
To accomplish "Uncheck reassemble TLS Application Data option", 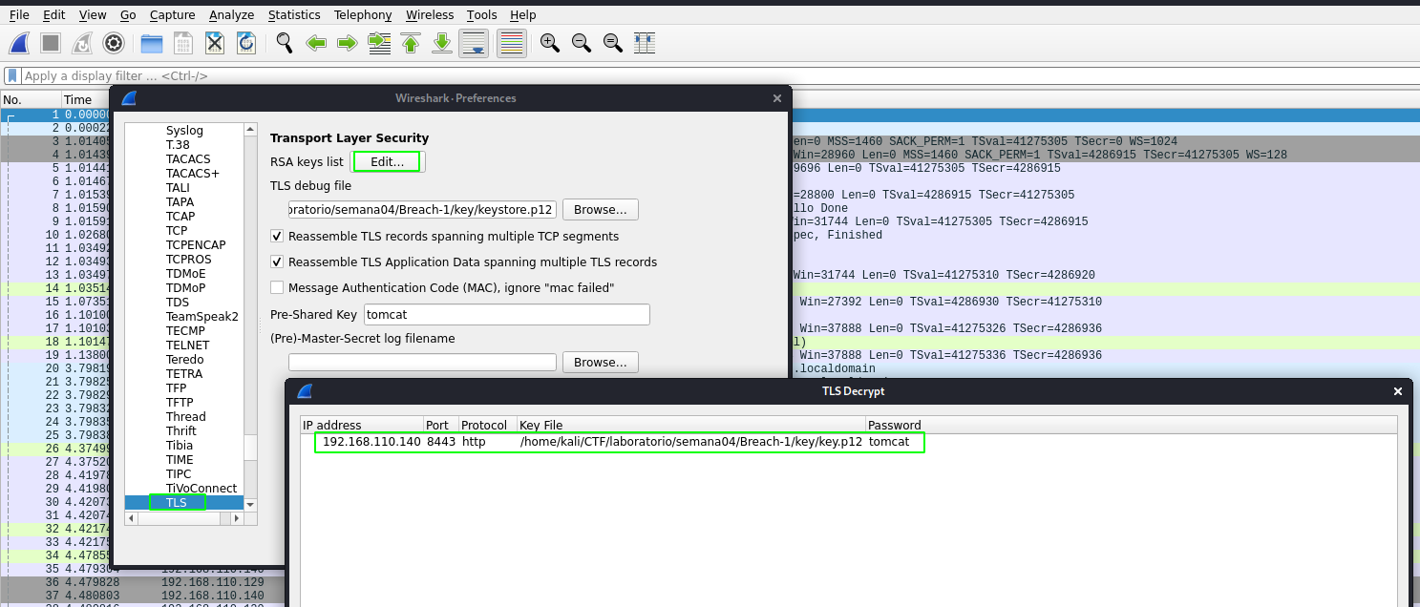I will point(277,262).
